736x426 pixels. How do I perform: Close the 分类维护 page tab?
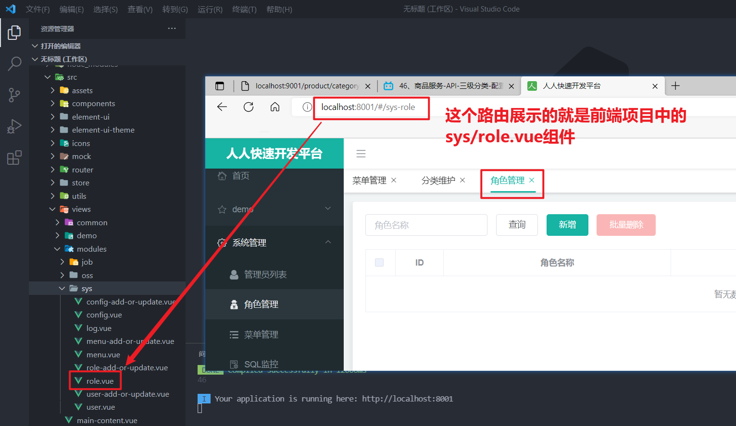[462, 180]
